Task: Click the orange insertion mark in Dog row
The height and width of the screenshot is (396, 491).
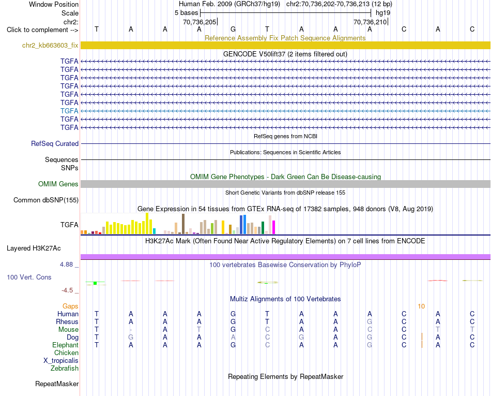Action: 422,337
